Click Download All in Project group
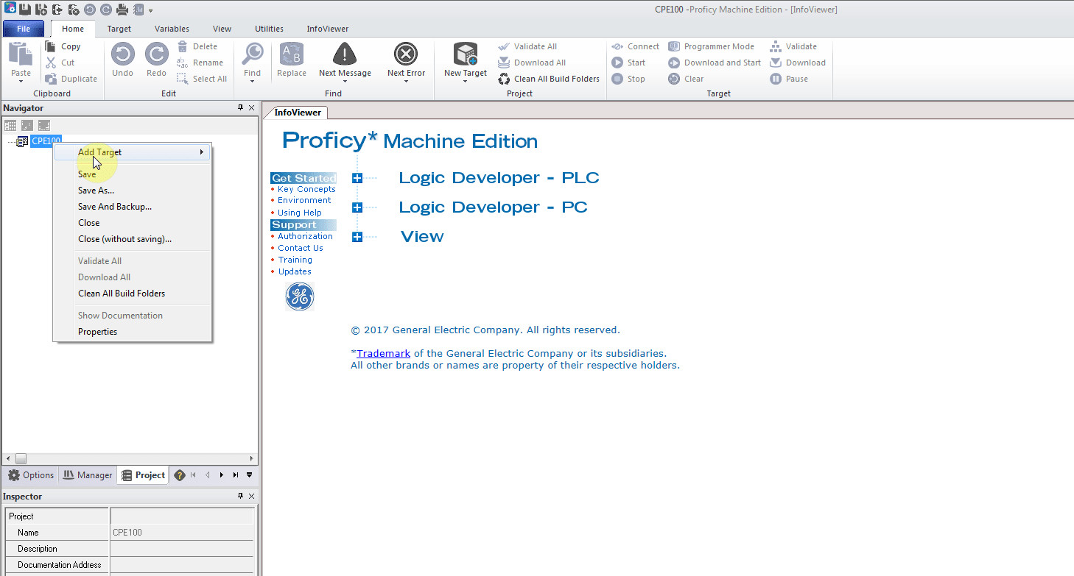 (x=532, y=63)
